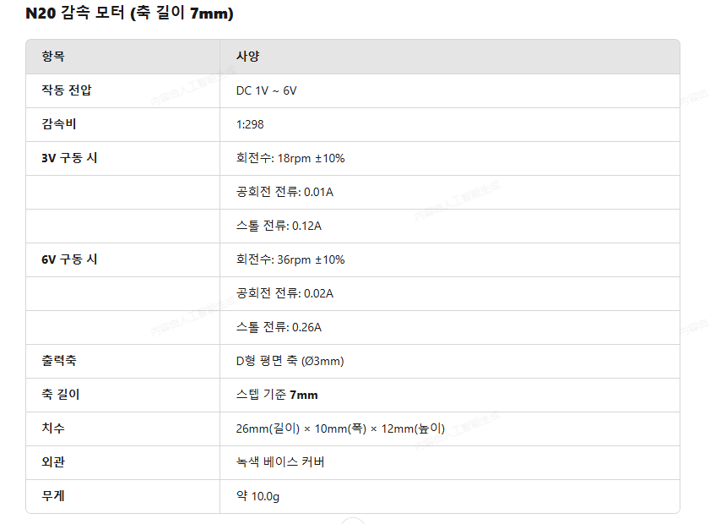Image resolution: width=710 pixels, height=524 pixels.
Task: Click the 26mm × 10mm × 12mm dimensions cell
Action: pyautogui.click(x=340, y=428)
